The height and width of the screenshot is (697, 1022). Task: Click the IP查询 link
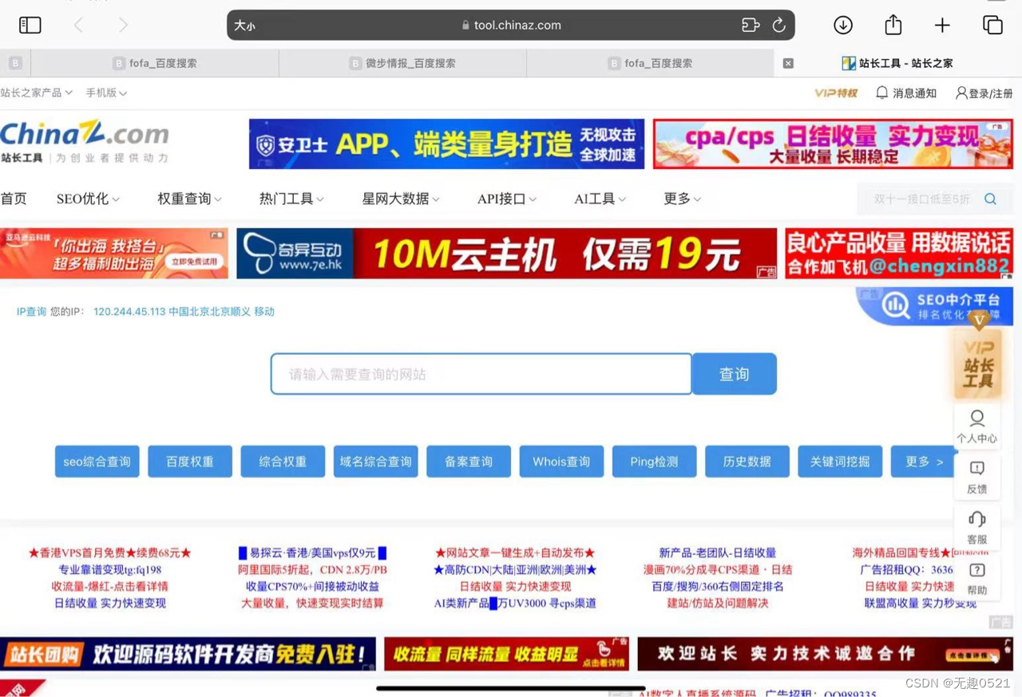pos(32,312)
